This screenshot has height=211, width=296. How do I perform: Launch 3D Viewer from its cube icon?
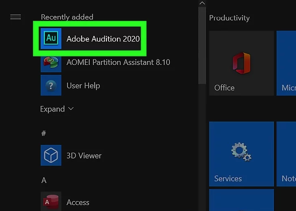pyautogui.click(x=51, y=155)
